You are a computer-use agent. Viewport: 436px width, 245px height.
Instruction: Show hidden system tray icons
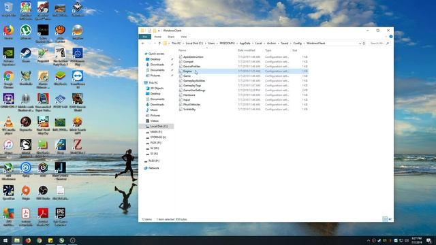[x=369, y=240]
